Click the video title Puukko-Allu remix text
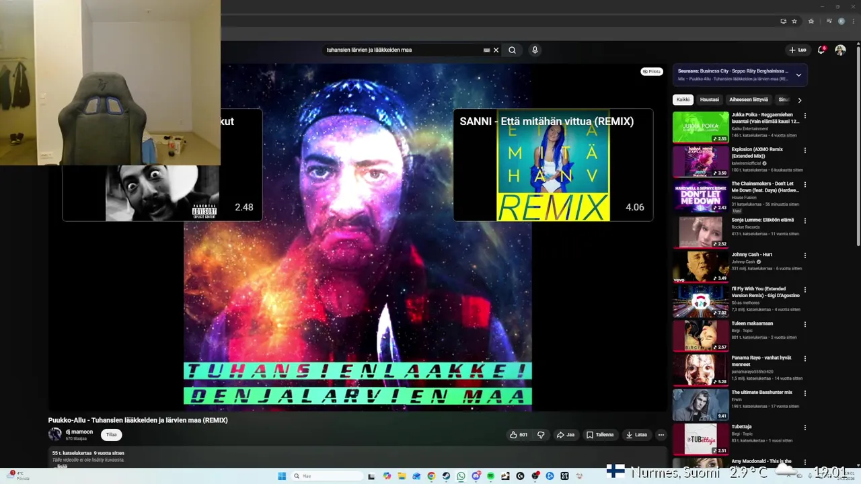The image size is (861, 484). (138, 420)
